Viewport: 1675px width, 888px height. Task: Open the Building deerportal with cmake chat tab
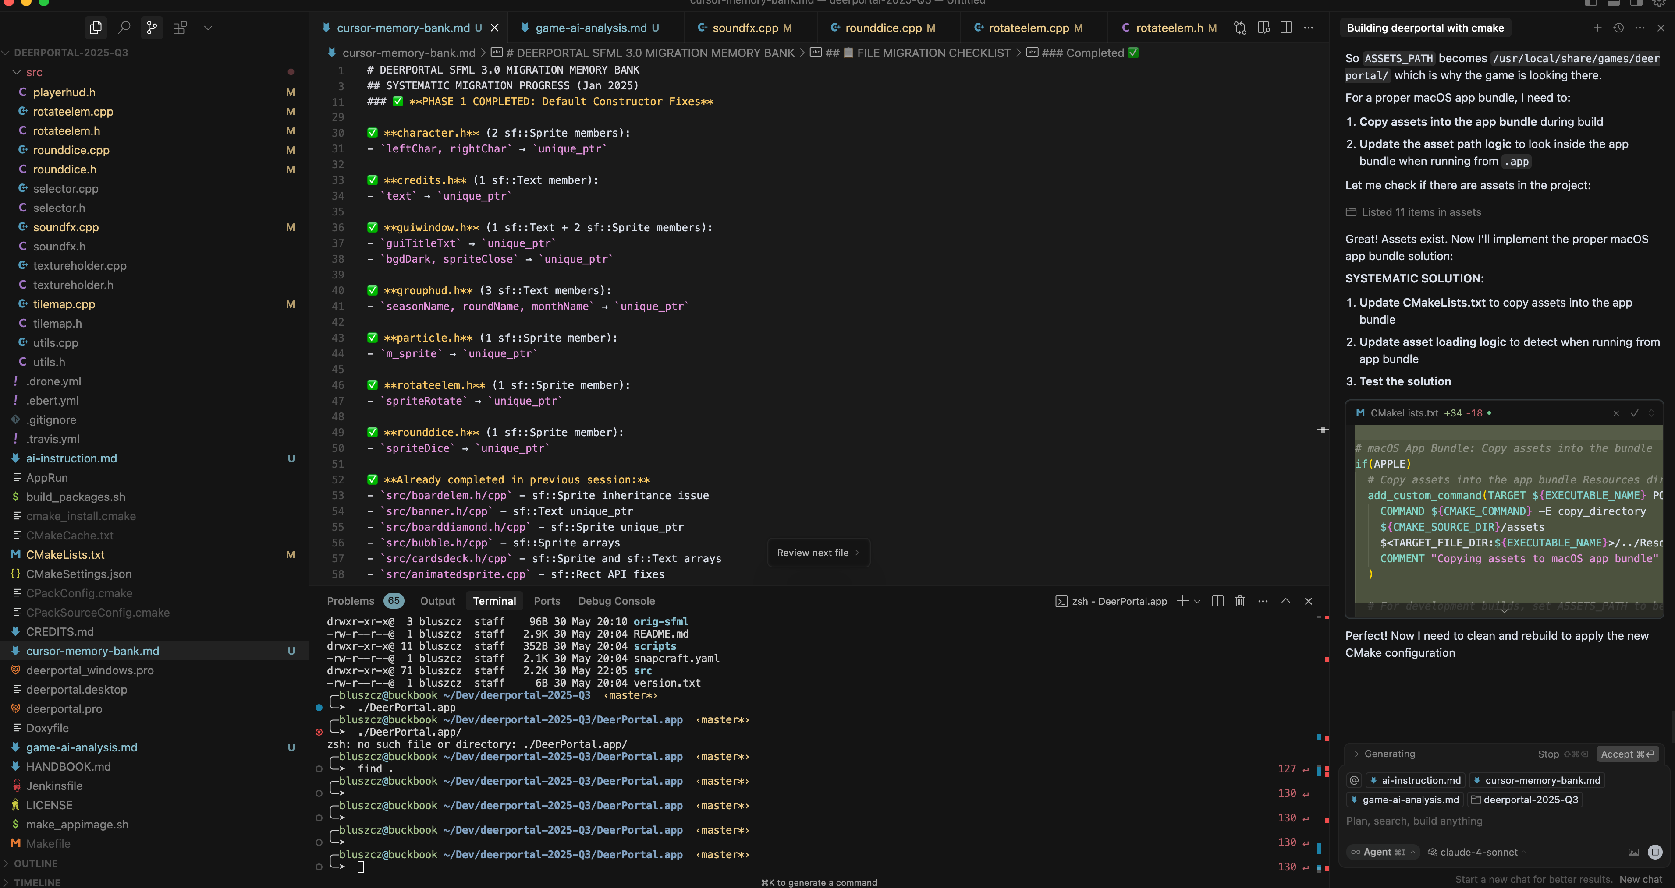coord(1425,27)
